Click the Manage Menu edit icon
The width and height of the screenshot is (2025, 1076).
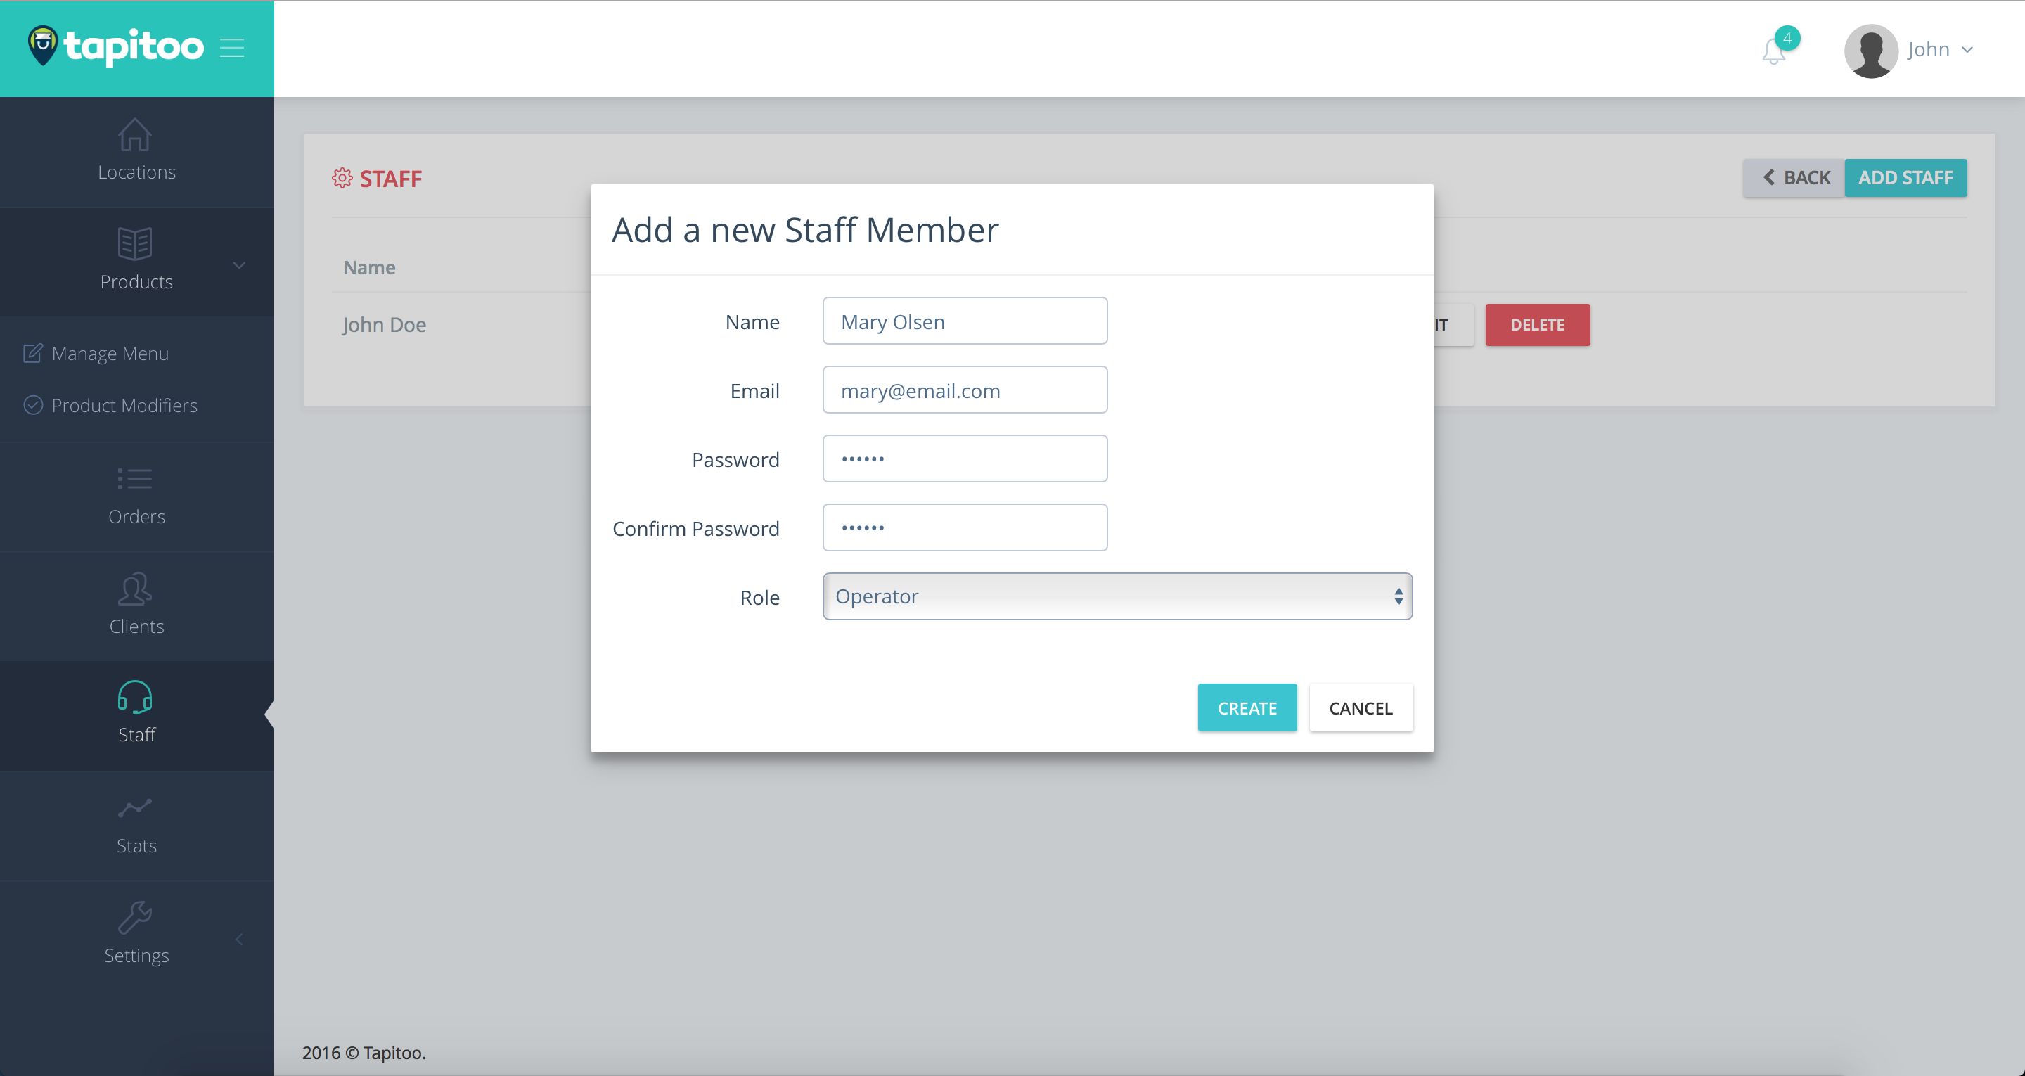tap(32, 353)
